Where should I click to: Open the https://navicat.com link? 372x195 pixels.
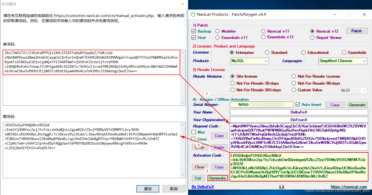pos(349,187)
